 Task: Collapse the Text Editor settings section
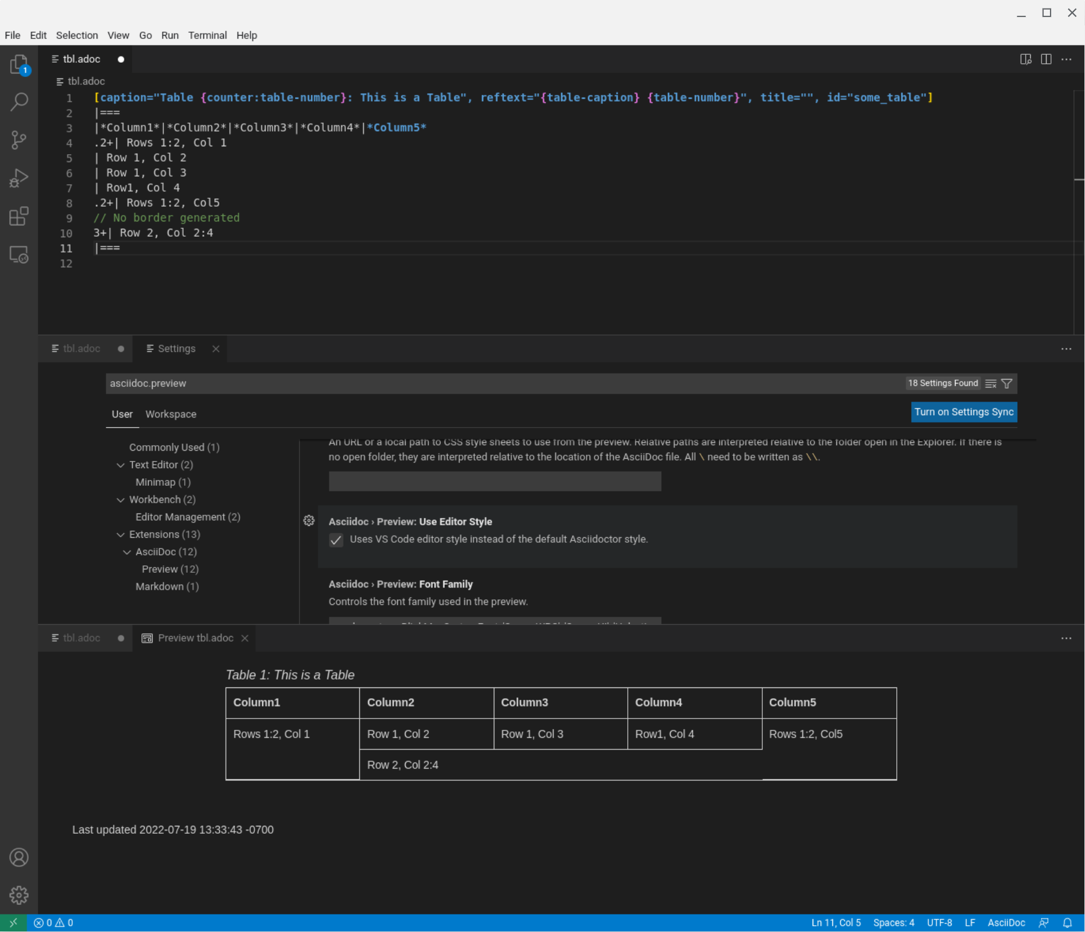tap(120, 464)
